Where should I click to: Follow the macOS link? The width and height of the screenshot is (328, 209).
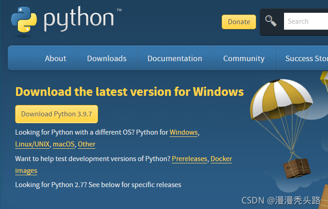pos(64,144)
